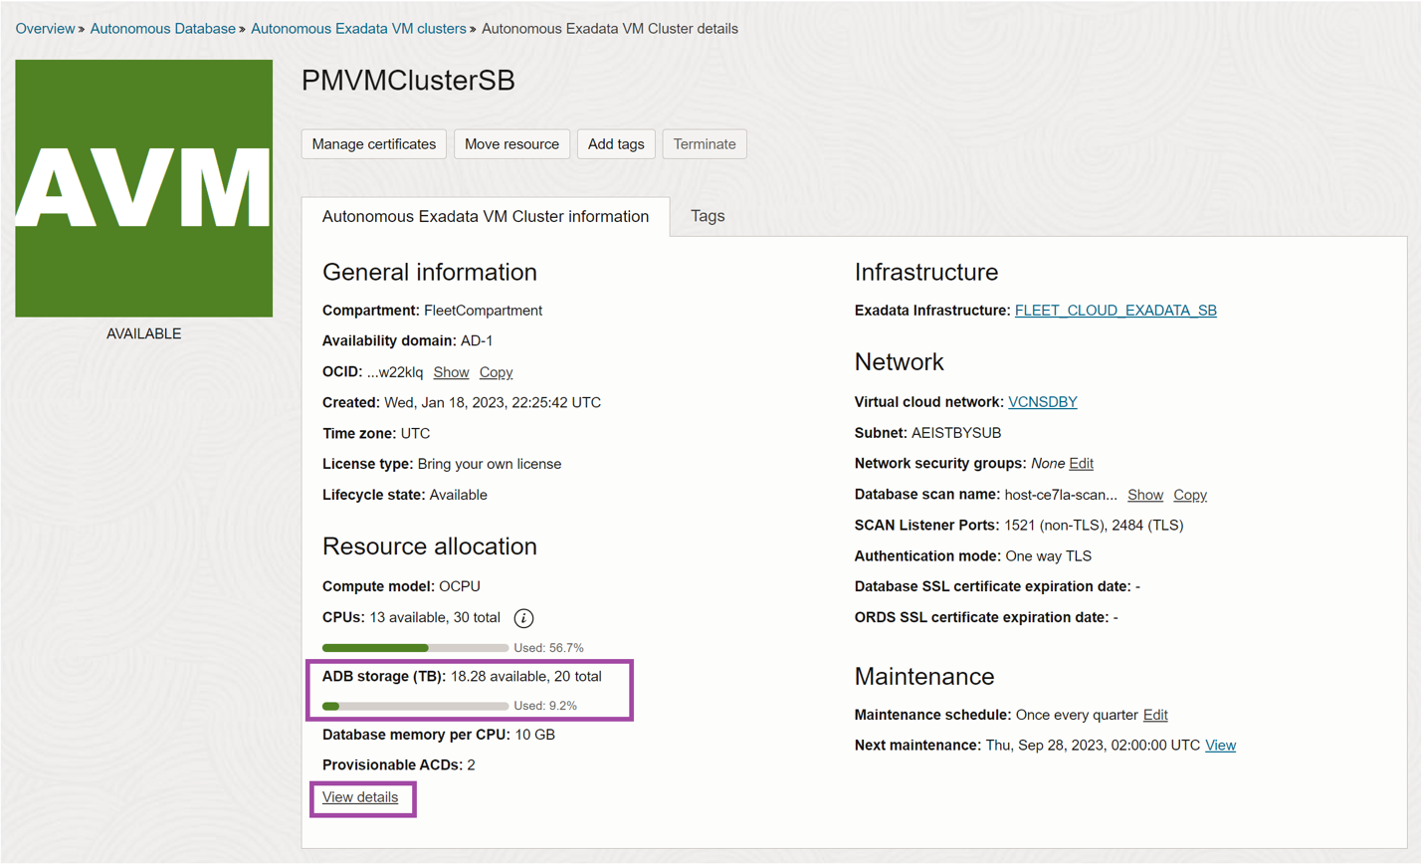Edit the network security groups
This screenshot has width=1423, height=867.
point(1082,463)
